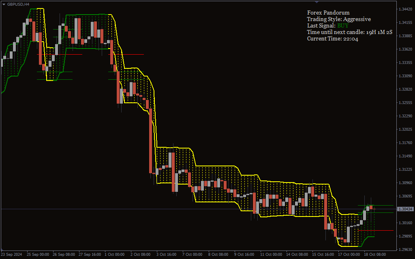Click the highlighted current price tag 1.30434
This screenshot has width=415, height=259.
point(405,209)
